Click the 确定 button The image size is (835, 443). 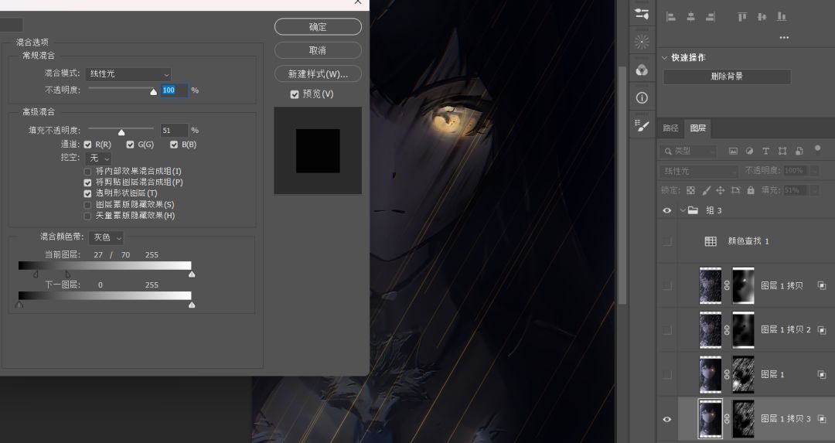pos(318,26)
